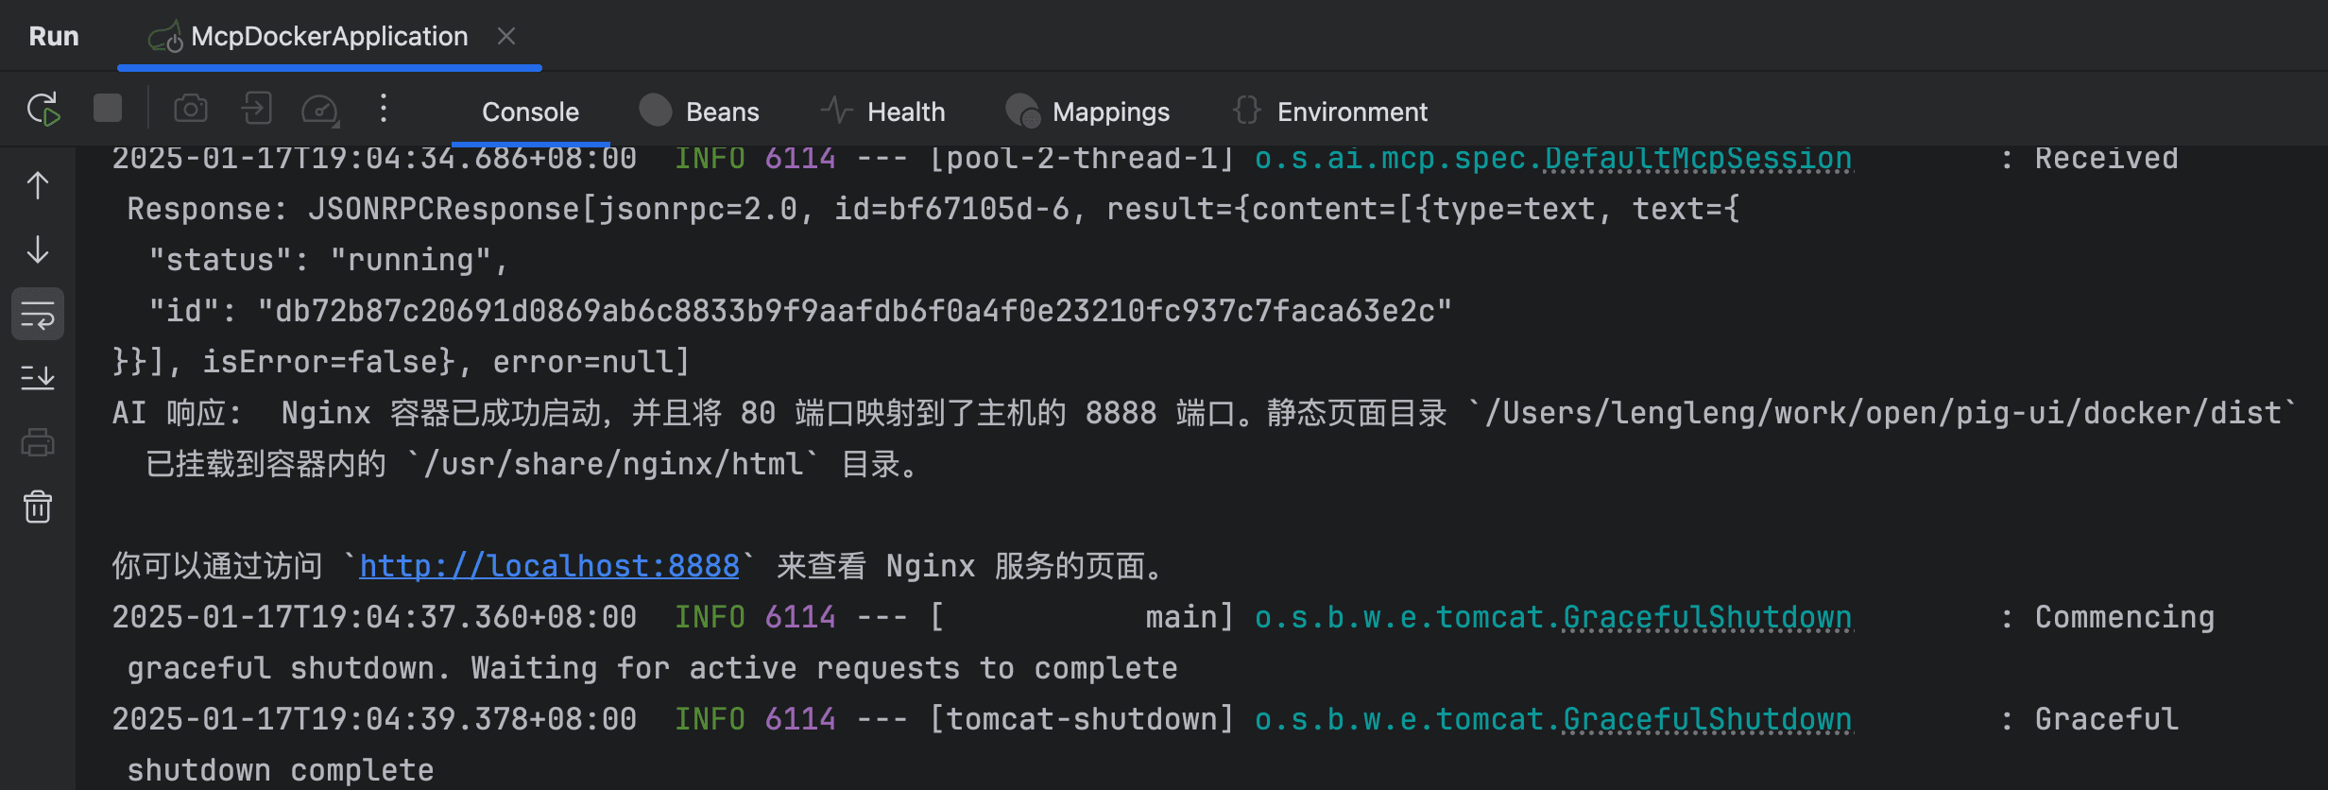Show the Mappings tab

click(1088, 112)
